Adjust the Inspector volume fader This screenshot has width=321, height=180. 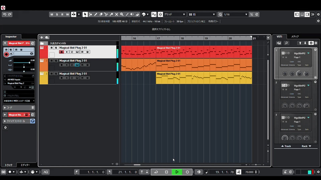(29, 63)
